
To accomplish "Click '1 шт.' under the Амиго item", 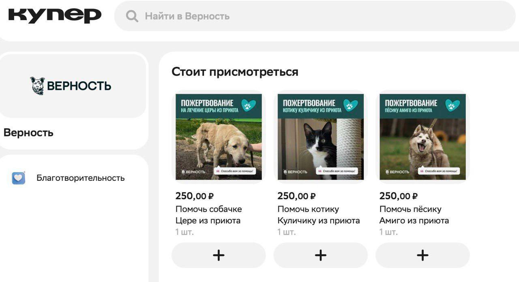I will (x=388, y=232).
